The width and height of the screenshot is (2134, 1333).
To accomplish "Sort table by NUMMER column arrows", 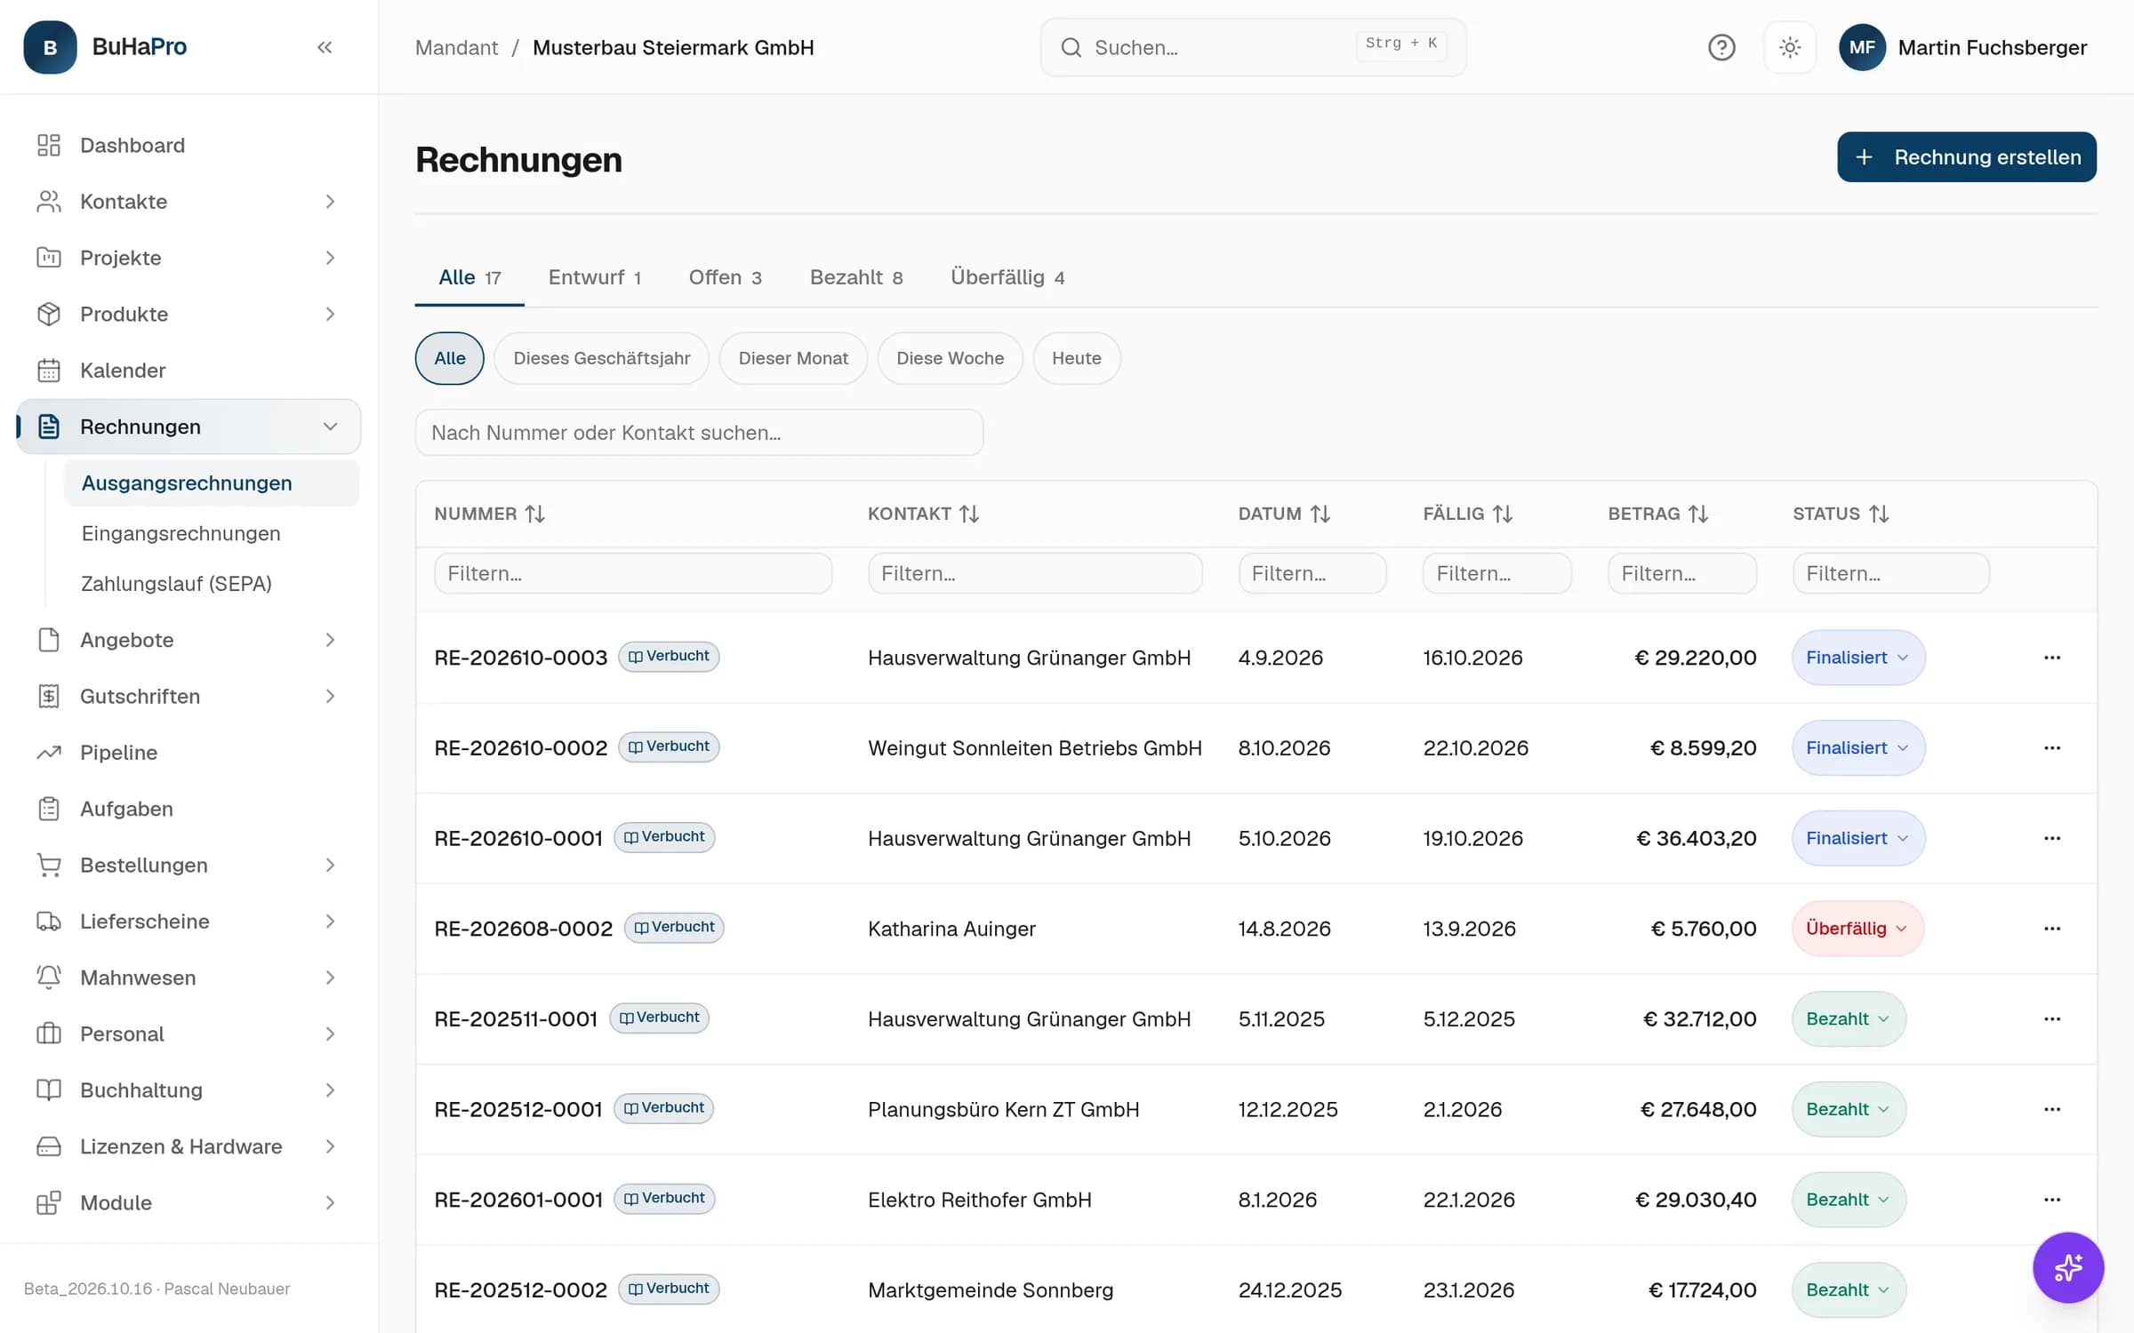I will coord(535,514).
